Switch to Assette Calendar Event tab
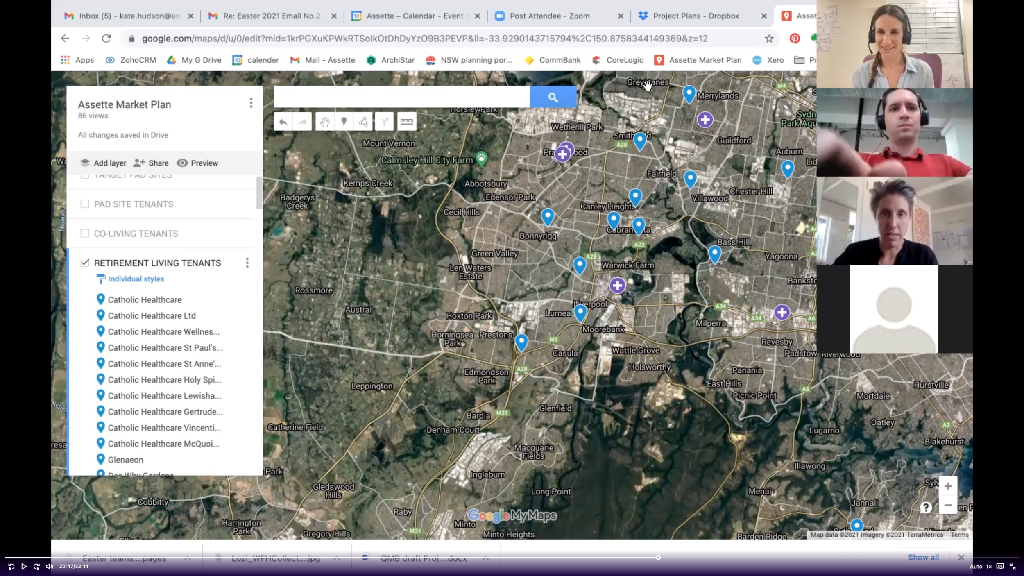 tap(416, 16)
